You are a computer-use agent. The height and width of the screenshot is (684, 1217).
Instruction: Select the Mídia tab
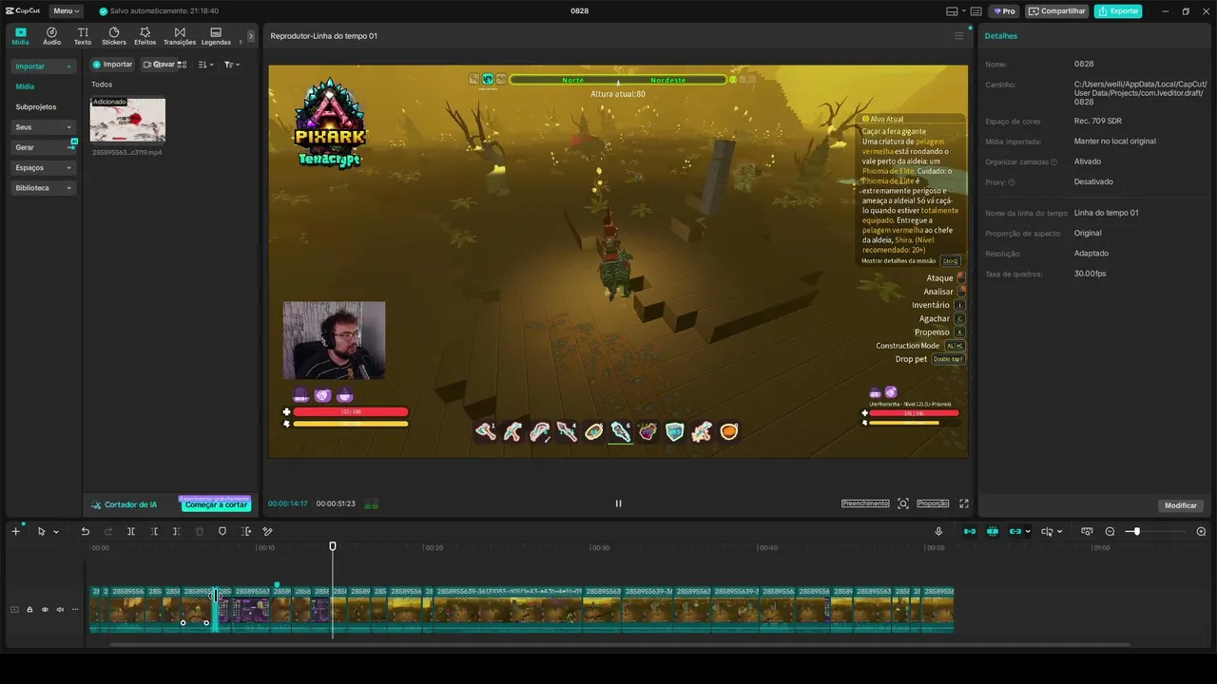[20, 36]
